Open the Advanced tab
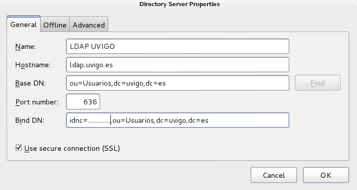This screenshot has width=357, height=190. 89,25
